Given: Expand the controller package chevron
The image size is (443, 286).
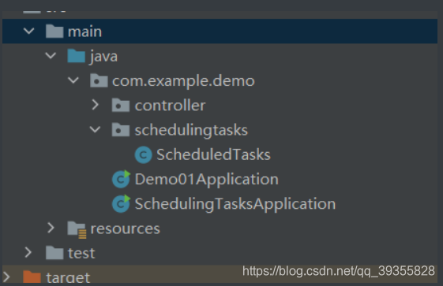Looking at the screenshot, I should (96, 105).
